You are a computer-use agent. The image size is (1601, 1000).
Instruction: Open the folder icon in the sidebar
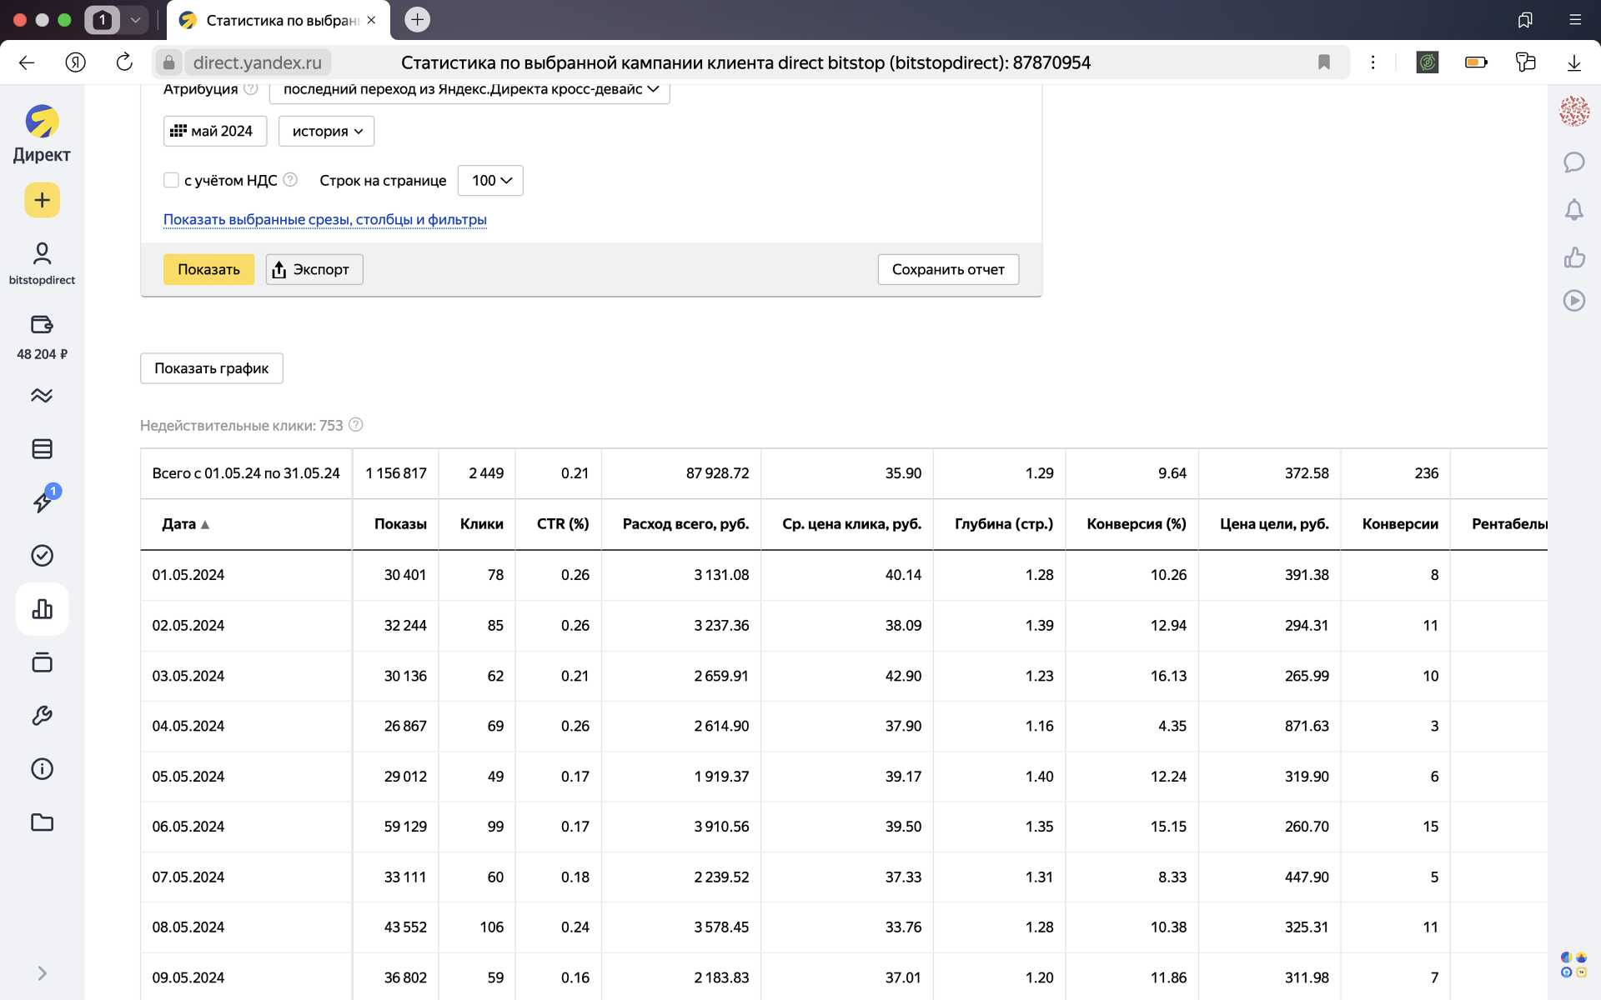tap(42, 822)
